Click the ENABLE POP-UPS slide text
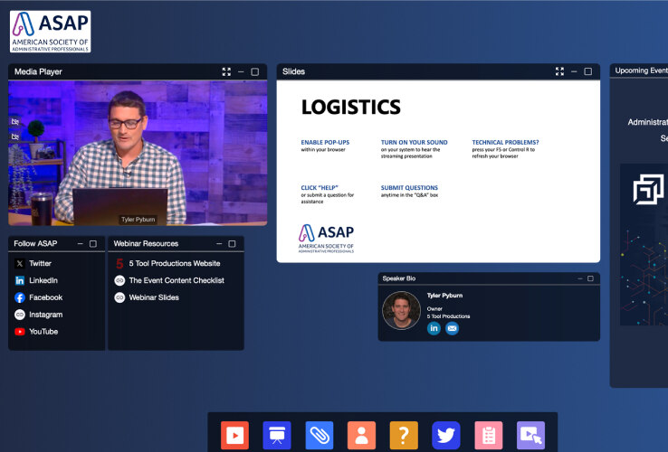Viewport: 668px width, 452px height. (x=325, y=142)
